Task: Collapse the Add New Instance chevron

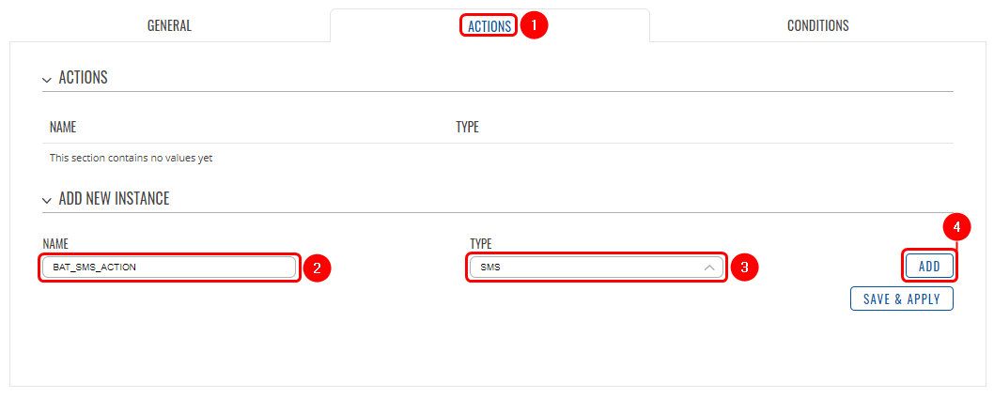Action: [x=46, y=200]
